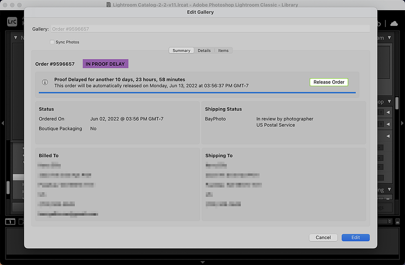Select the 'Order #9596657' heading
The width and height of the screenshot is (405, 265).
click(55, 64)
